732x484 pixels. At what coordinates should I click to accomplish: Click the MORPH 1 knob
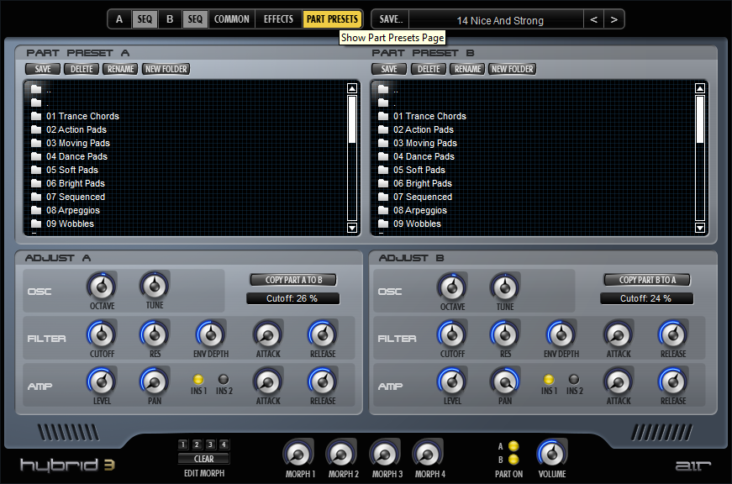[x=298, y=454]
